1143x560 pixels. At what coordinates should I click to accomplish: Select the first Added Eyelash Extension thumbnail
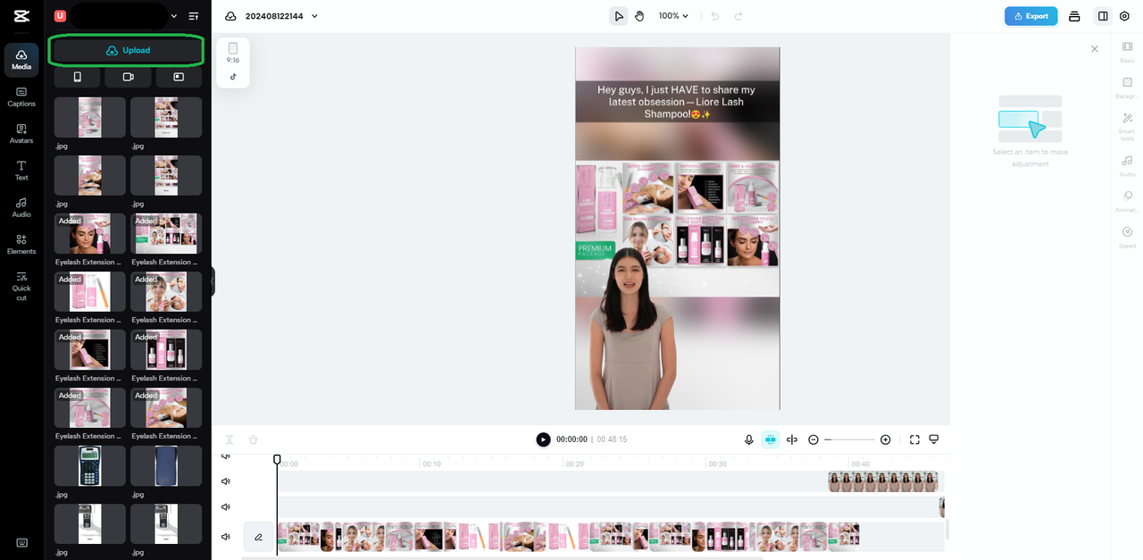(x=90, y=234)
